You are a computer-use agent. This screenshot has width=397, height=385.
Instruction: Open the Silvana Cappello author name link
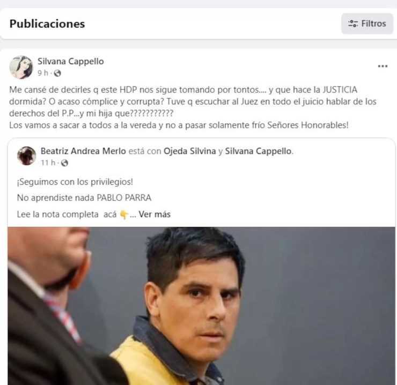pos(71,61)
